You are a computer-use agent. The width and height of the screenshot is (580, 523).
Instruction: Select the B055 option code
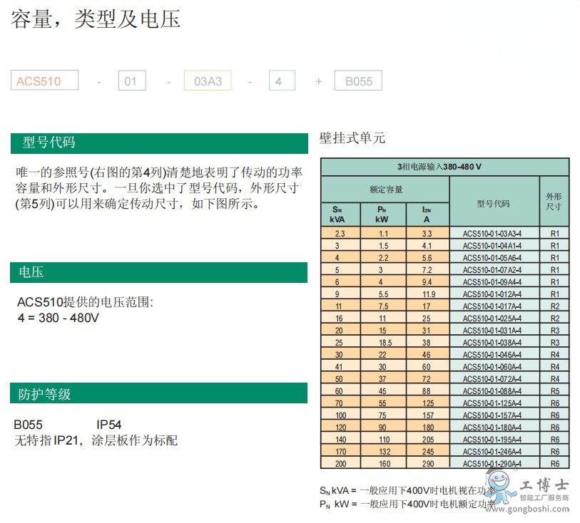coord(359,81)
